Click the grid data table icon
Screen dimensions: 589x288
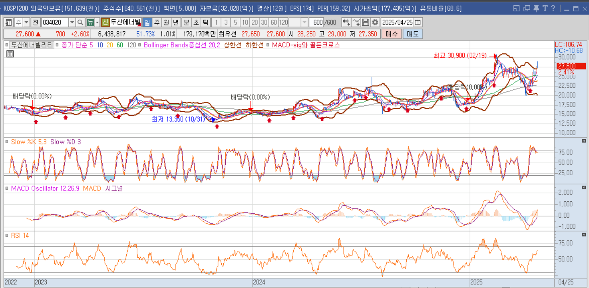point(10,54)
